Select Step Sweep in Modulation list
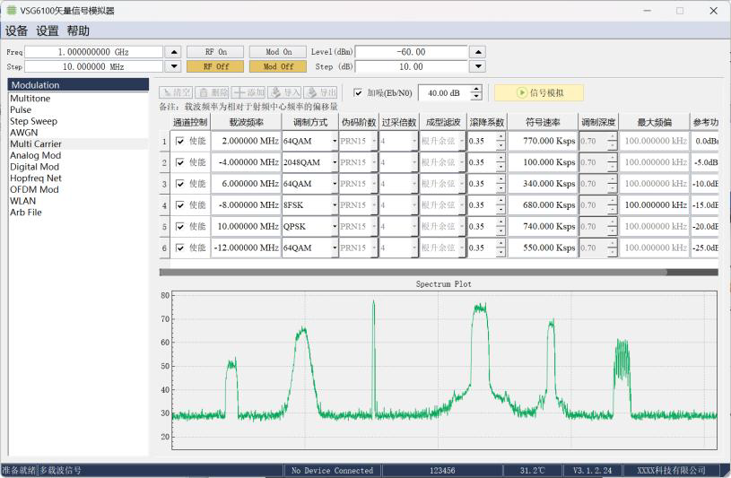Screen dimensions: 731x478 point(78,121)
